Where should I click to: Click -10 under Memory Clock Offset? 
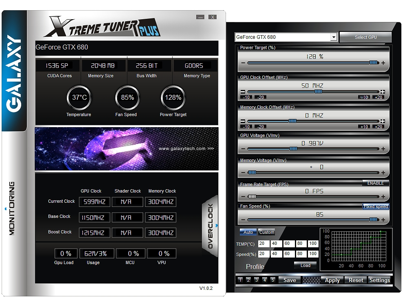(x=246, y=127)
